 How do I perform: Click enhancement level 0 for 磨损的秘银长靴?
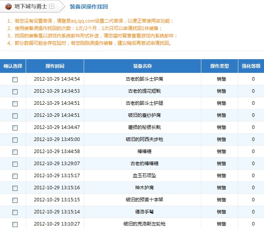click(253, 127)
